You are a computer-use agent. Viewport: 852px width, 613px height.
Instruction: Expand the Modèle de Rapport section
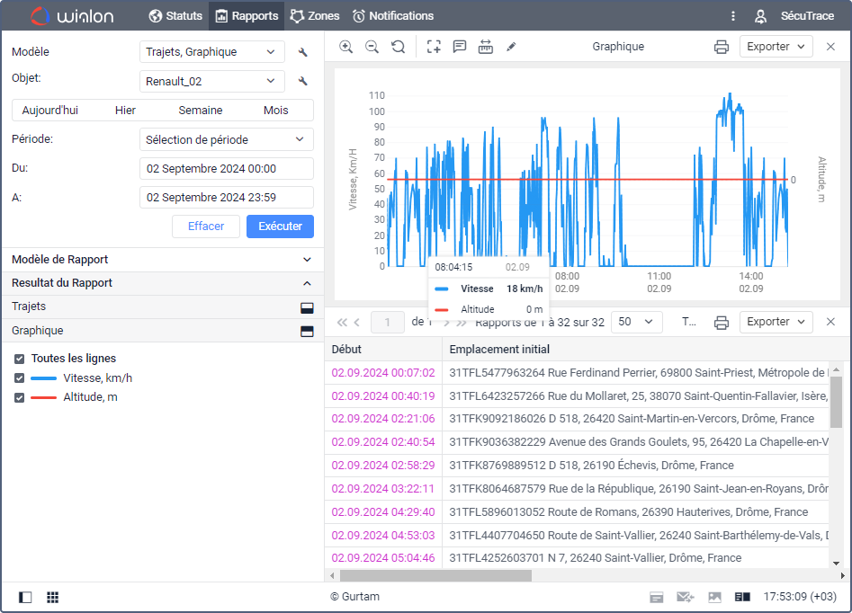point(162,260)
